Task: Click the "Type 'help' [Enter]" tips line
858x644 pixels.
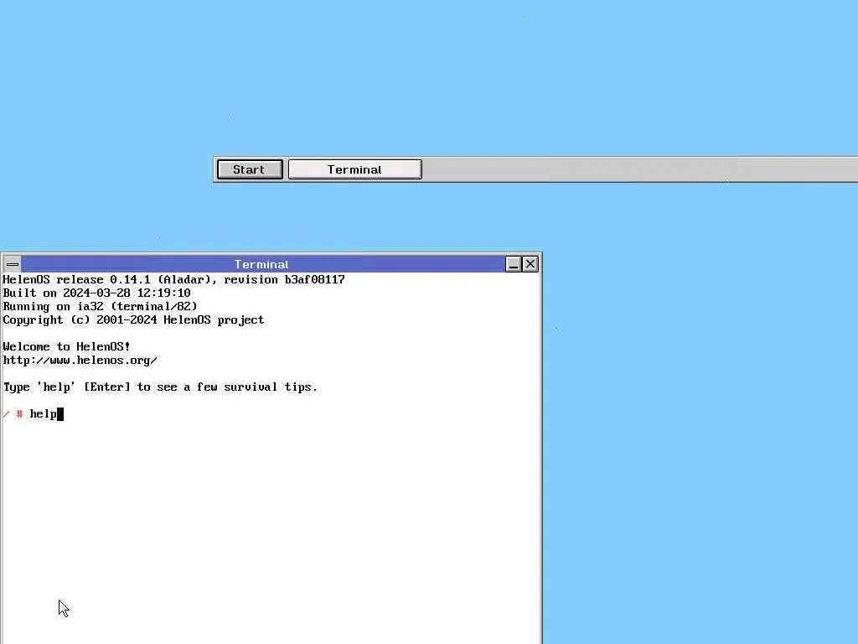Action: (x=160, y=387)
